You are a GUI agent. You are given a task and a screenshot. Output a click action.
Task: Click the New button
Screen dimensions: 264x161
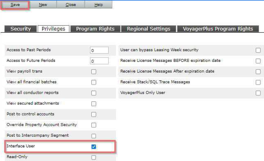[43, 5]
